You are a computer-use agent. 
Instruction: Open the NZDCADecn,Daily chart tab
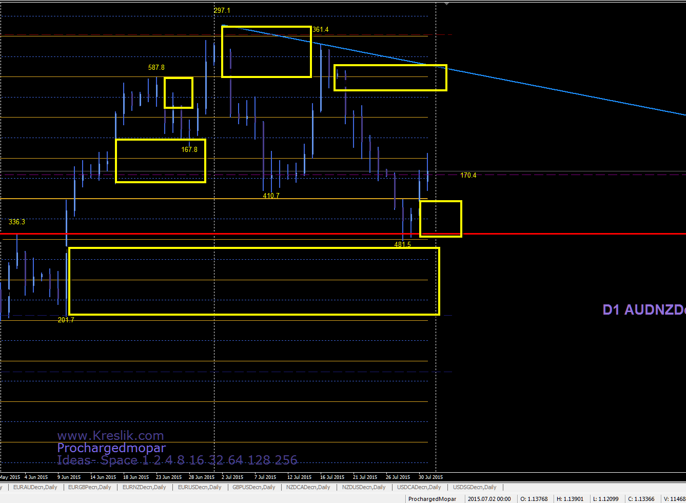[308, 487]
